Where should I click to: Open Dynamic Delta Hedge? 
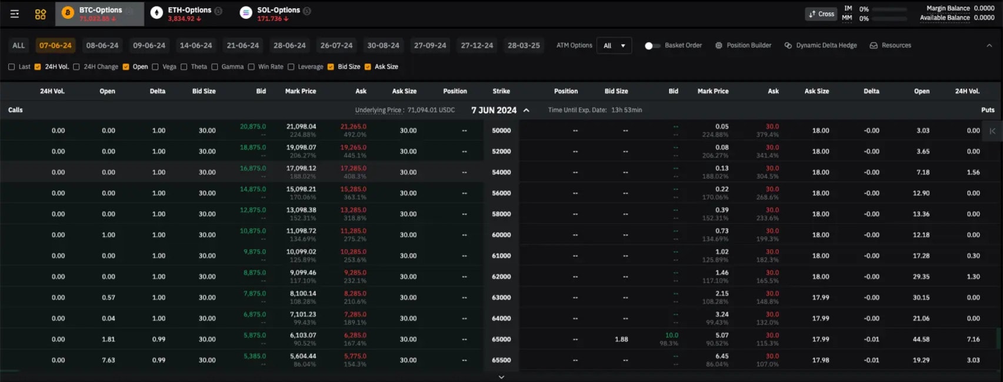point(821,45)
